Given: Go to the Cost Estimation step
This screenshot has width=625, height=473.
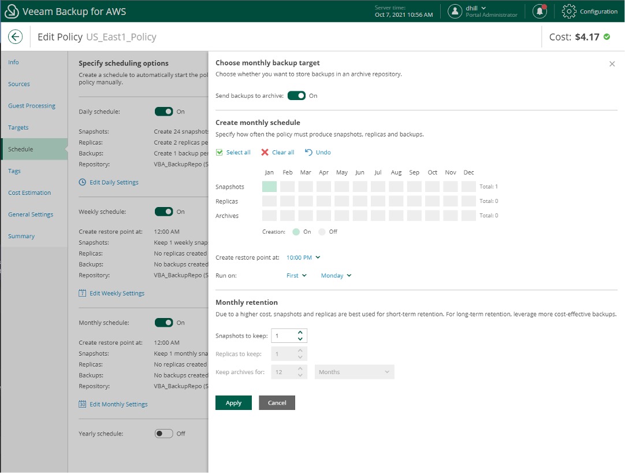Looking at the screenshot, I should coord(29,193).
